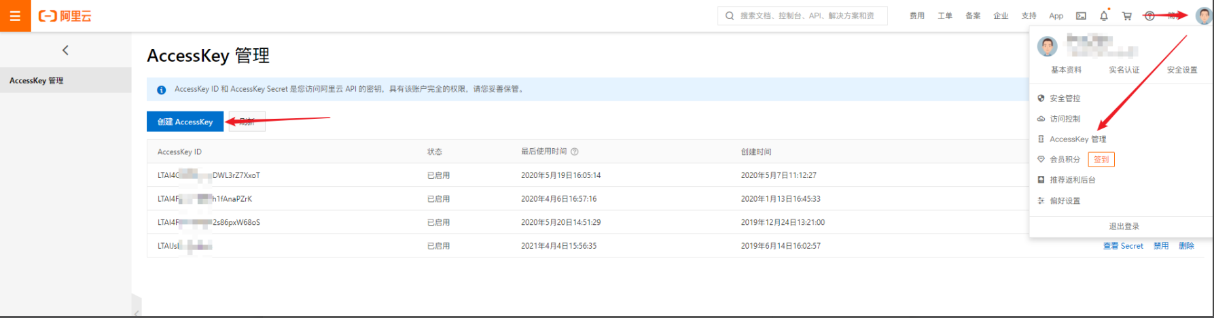This screenshot has width=1214, height=318.
Task: Click the info icon in the blue notice
Action: (162, 90)
